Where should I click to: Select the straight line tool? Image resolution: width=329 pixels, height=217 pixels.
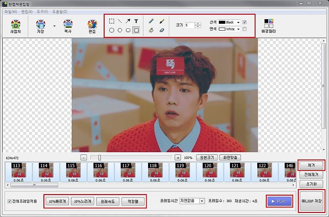tap(120, 21)
